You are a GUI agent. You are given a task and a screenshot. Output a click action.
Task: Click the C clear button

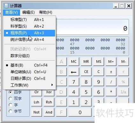coord(99,72)
